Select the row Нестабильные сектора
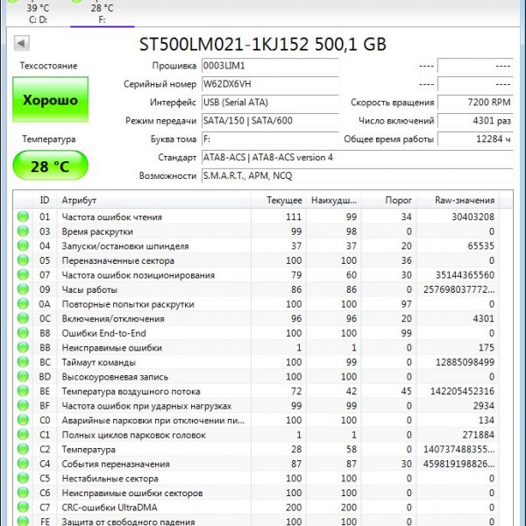The image size is (526, 526). coord(256,479)
